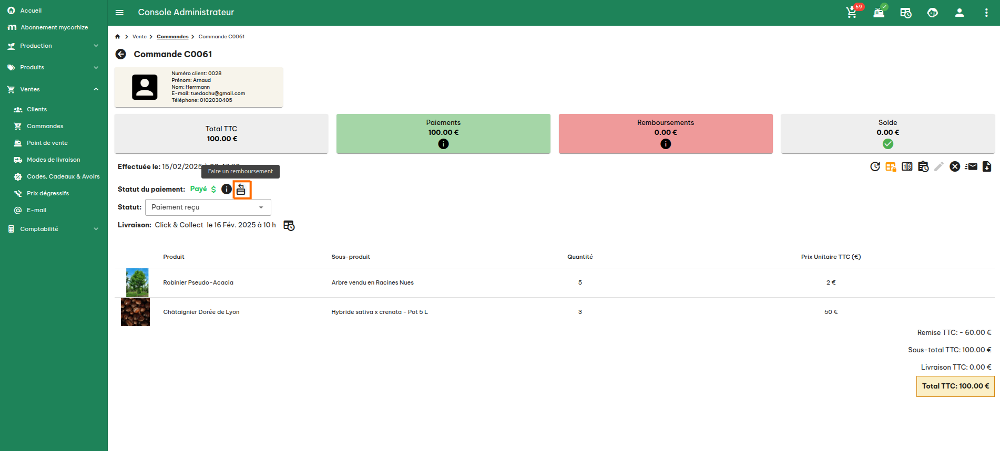
Task: Click the customer support headset icon
Action: [932, 13]
